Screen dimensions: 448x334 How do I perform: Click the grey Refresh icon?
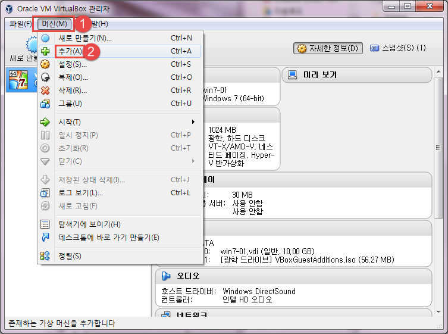(x=45, y=206)
